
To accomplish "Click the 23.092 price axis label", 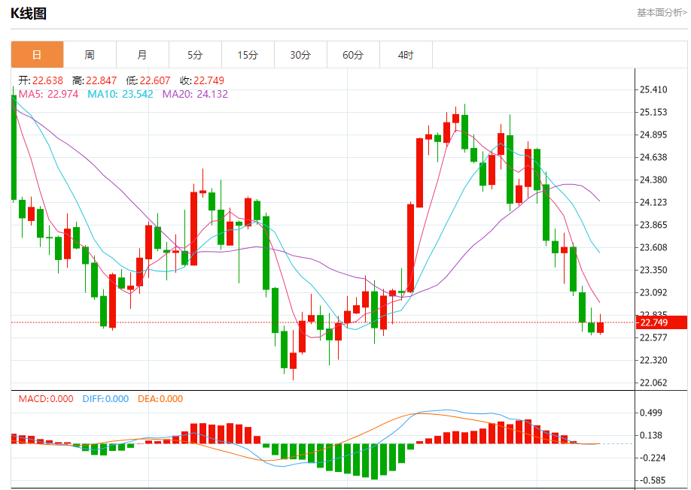I will 653,292.
